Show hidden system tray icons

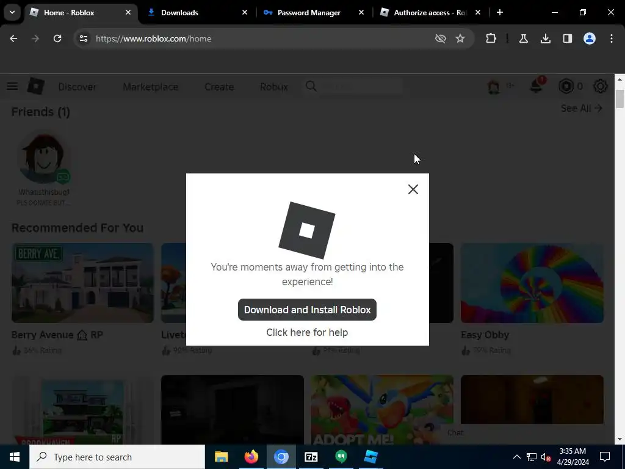tap(516, 457)
